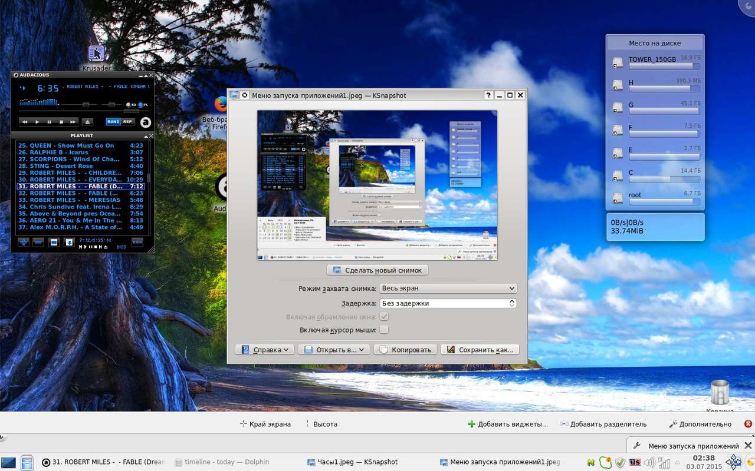Click the wrench icon next to Дополнительно
This screenshot has width=755, height=471.
(x=672, y=424)
